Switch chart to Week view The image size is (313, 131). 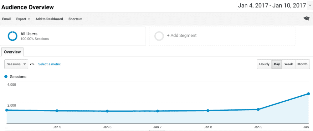tap(289, 64)
